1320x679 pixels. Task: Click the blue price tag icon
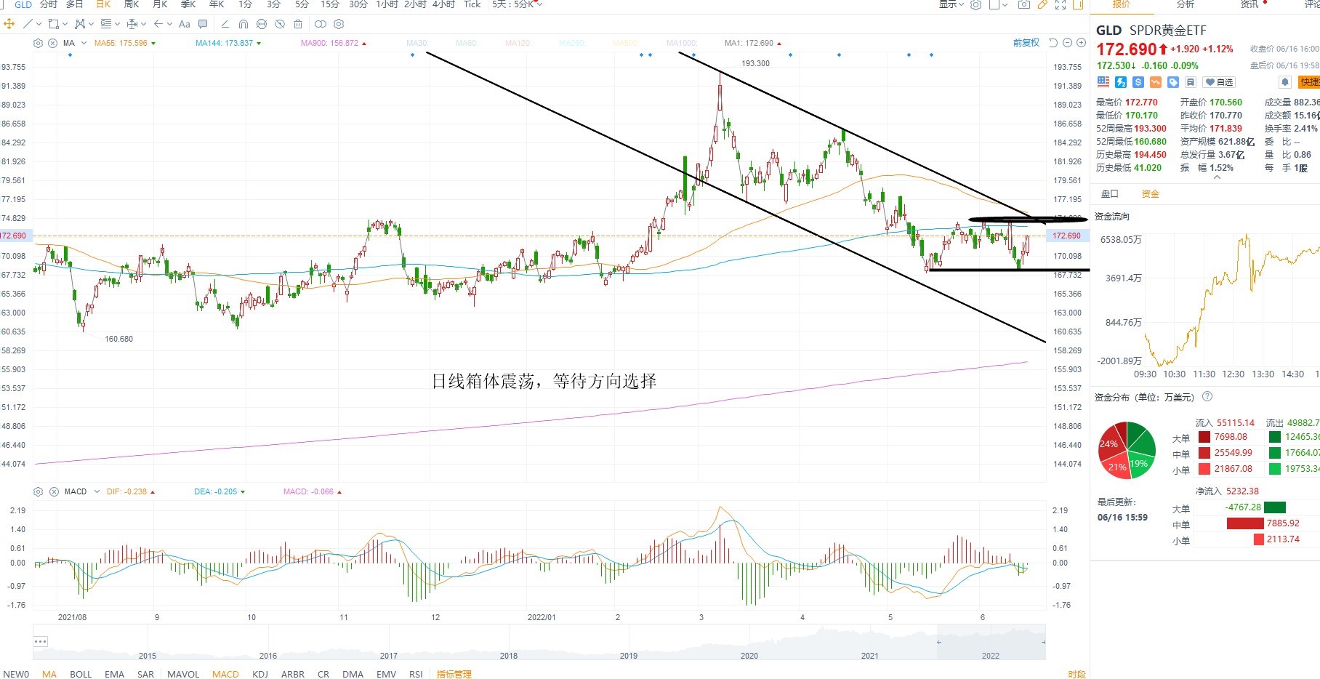click(x=1173, y=82)
